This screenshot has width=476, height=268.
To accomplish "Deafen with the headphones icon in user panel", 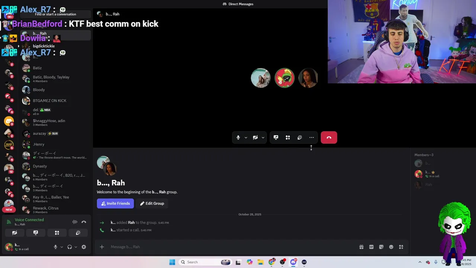I will (70, 247).
